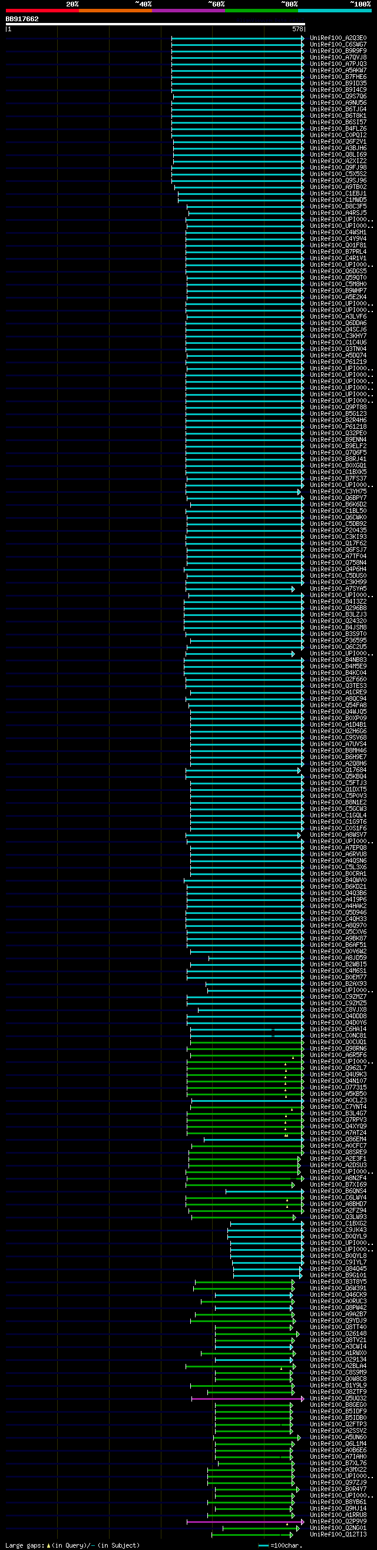The image size is (377, 1550).
Task: Select the UniRef100_A0CLZ3 label
Action: pos(338,1101)
